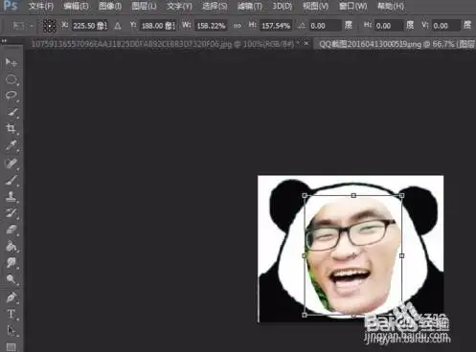Select the Paint Bucket tool
The image size is (476, 352).
click(11, 246)
